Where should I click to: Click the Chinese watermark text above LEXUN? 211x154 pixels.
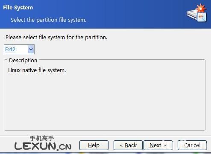click(42, 138)
